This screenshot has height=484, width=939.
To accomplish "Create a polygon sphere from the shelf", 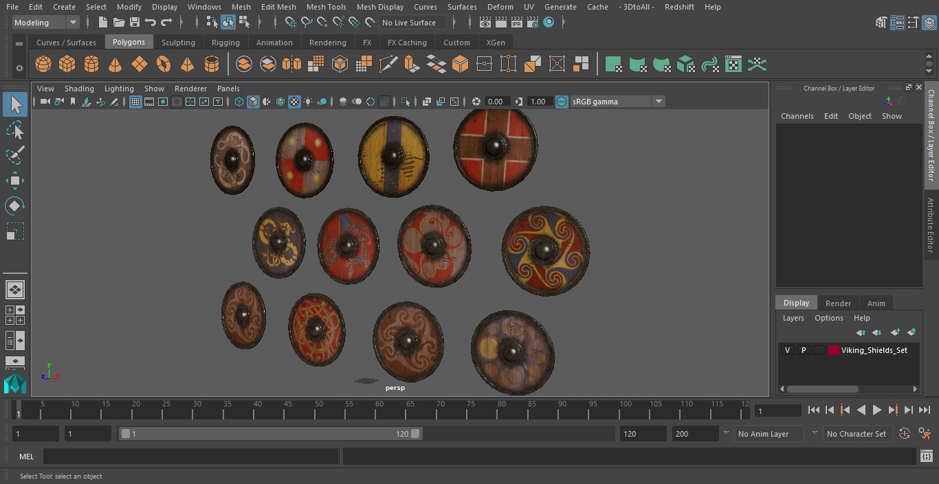I will coord(43,65).
